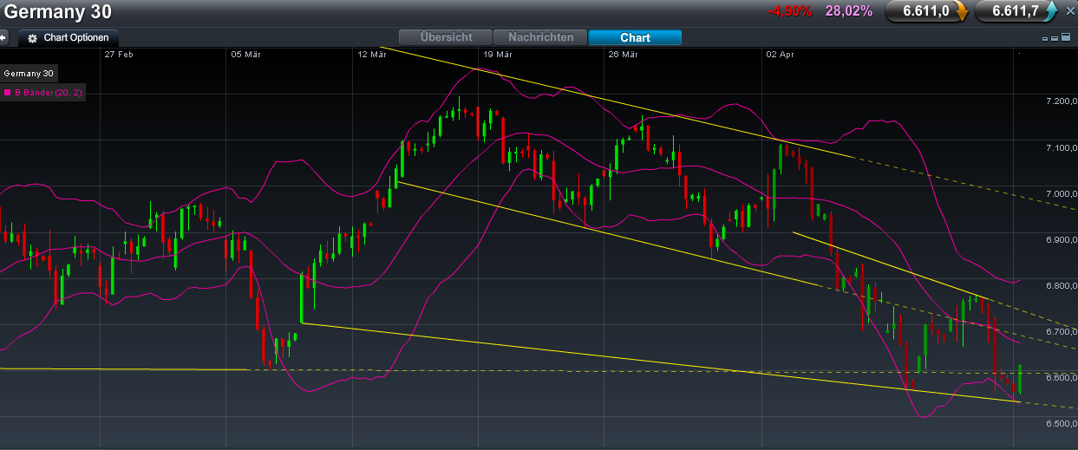Switch to the Übersicht tab
Image resolution: width=1078 pixels, height=450 pixels.
click(x=445, y=37)
